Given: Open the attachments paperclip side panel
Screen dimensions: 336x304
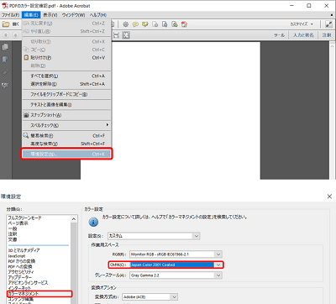Looking at the screenshot, I should coord(5,72).
